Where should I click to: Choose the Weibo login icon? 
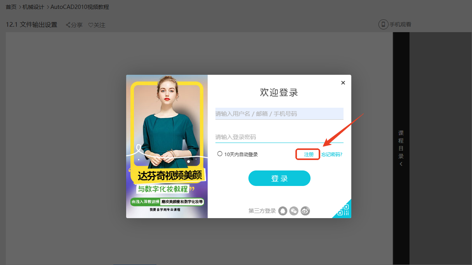point(305,211)
